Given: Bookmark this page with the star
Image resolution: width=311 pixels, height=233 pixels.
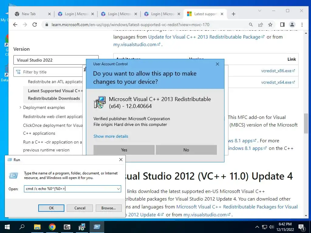Looking at the screenshot, I should [270, 25].
